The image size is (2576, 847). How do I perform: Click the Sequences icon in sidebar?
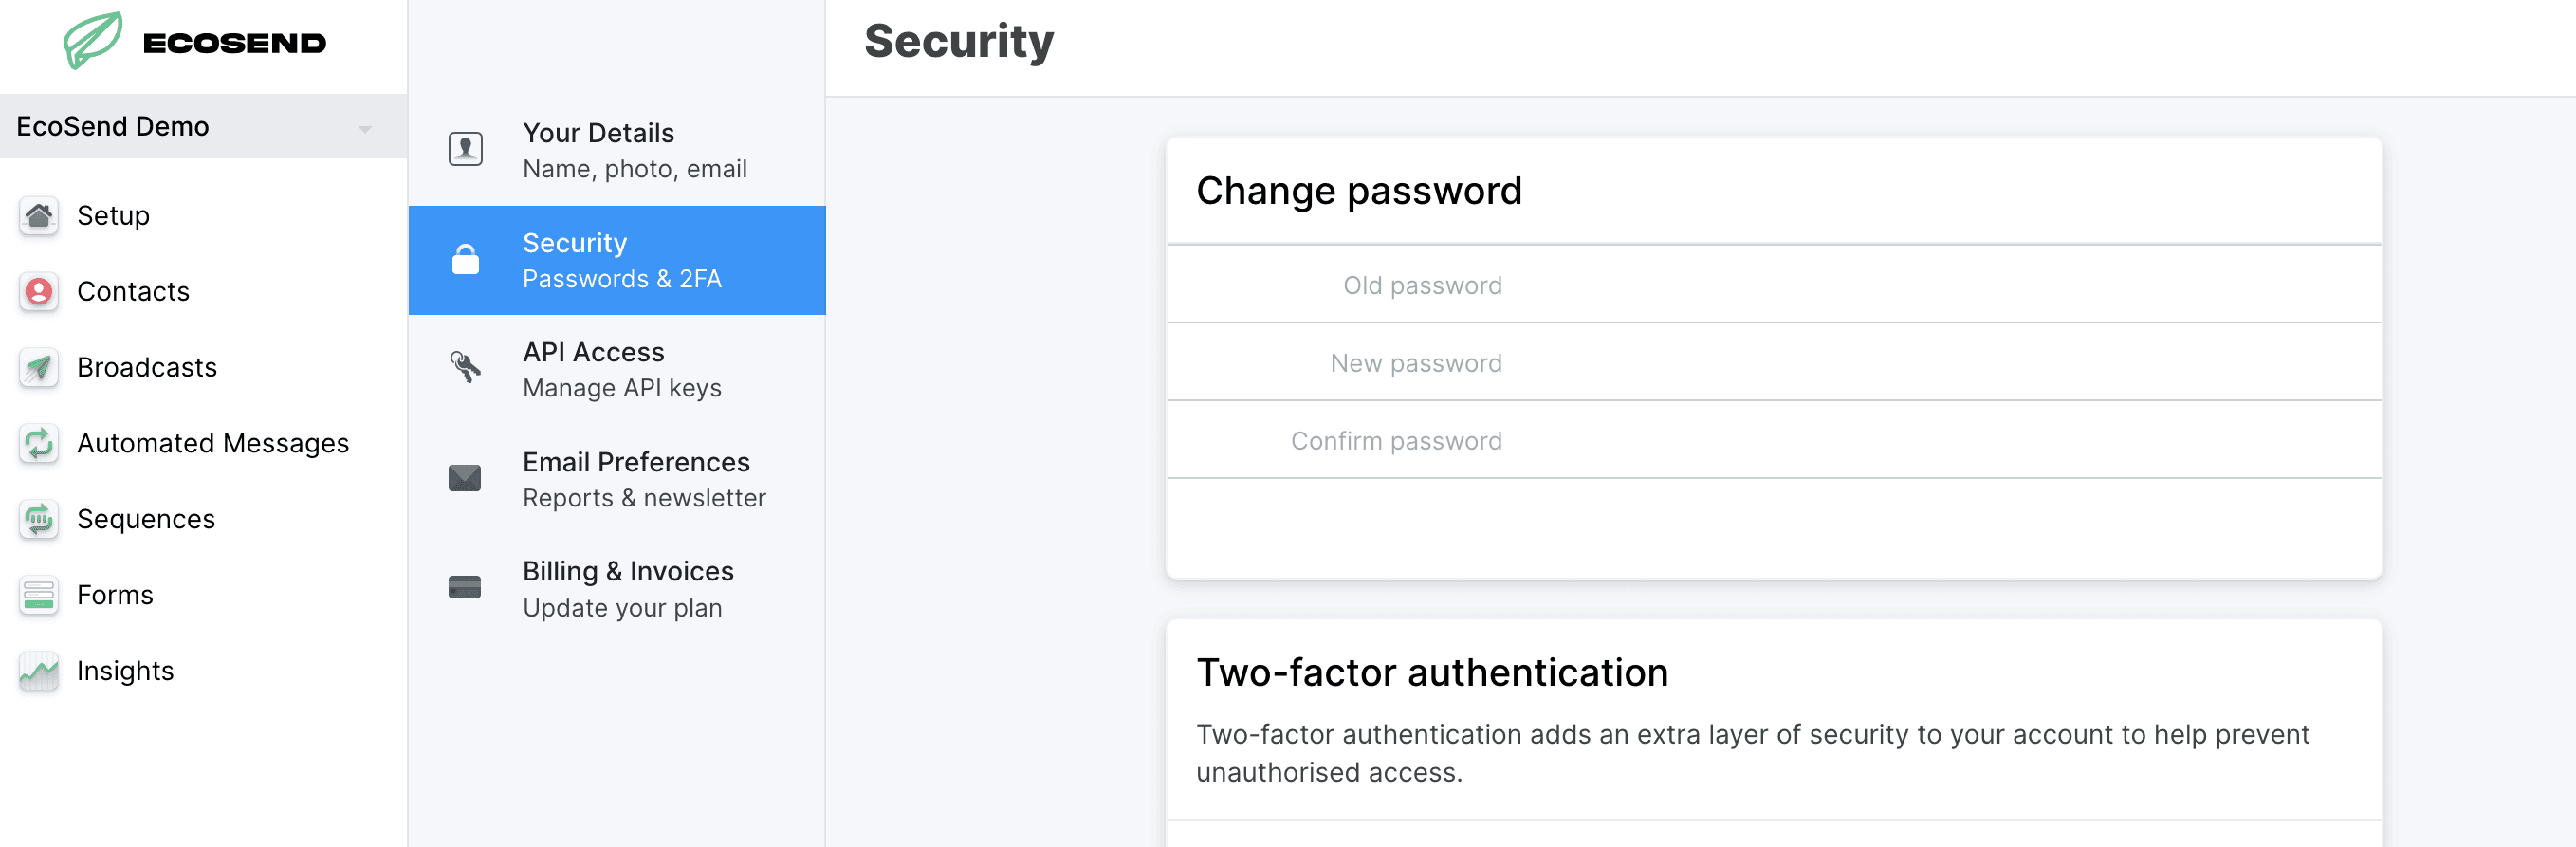(39, 519)
